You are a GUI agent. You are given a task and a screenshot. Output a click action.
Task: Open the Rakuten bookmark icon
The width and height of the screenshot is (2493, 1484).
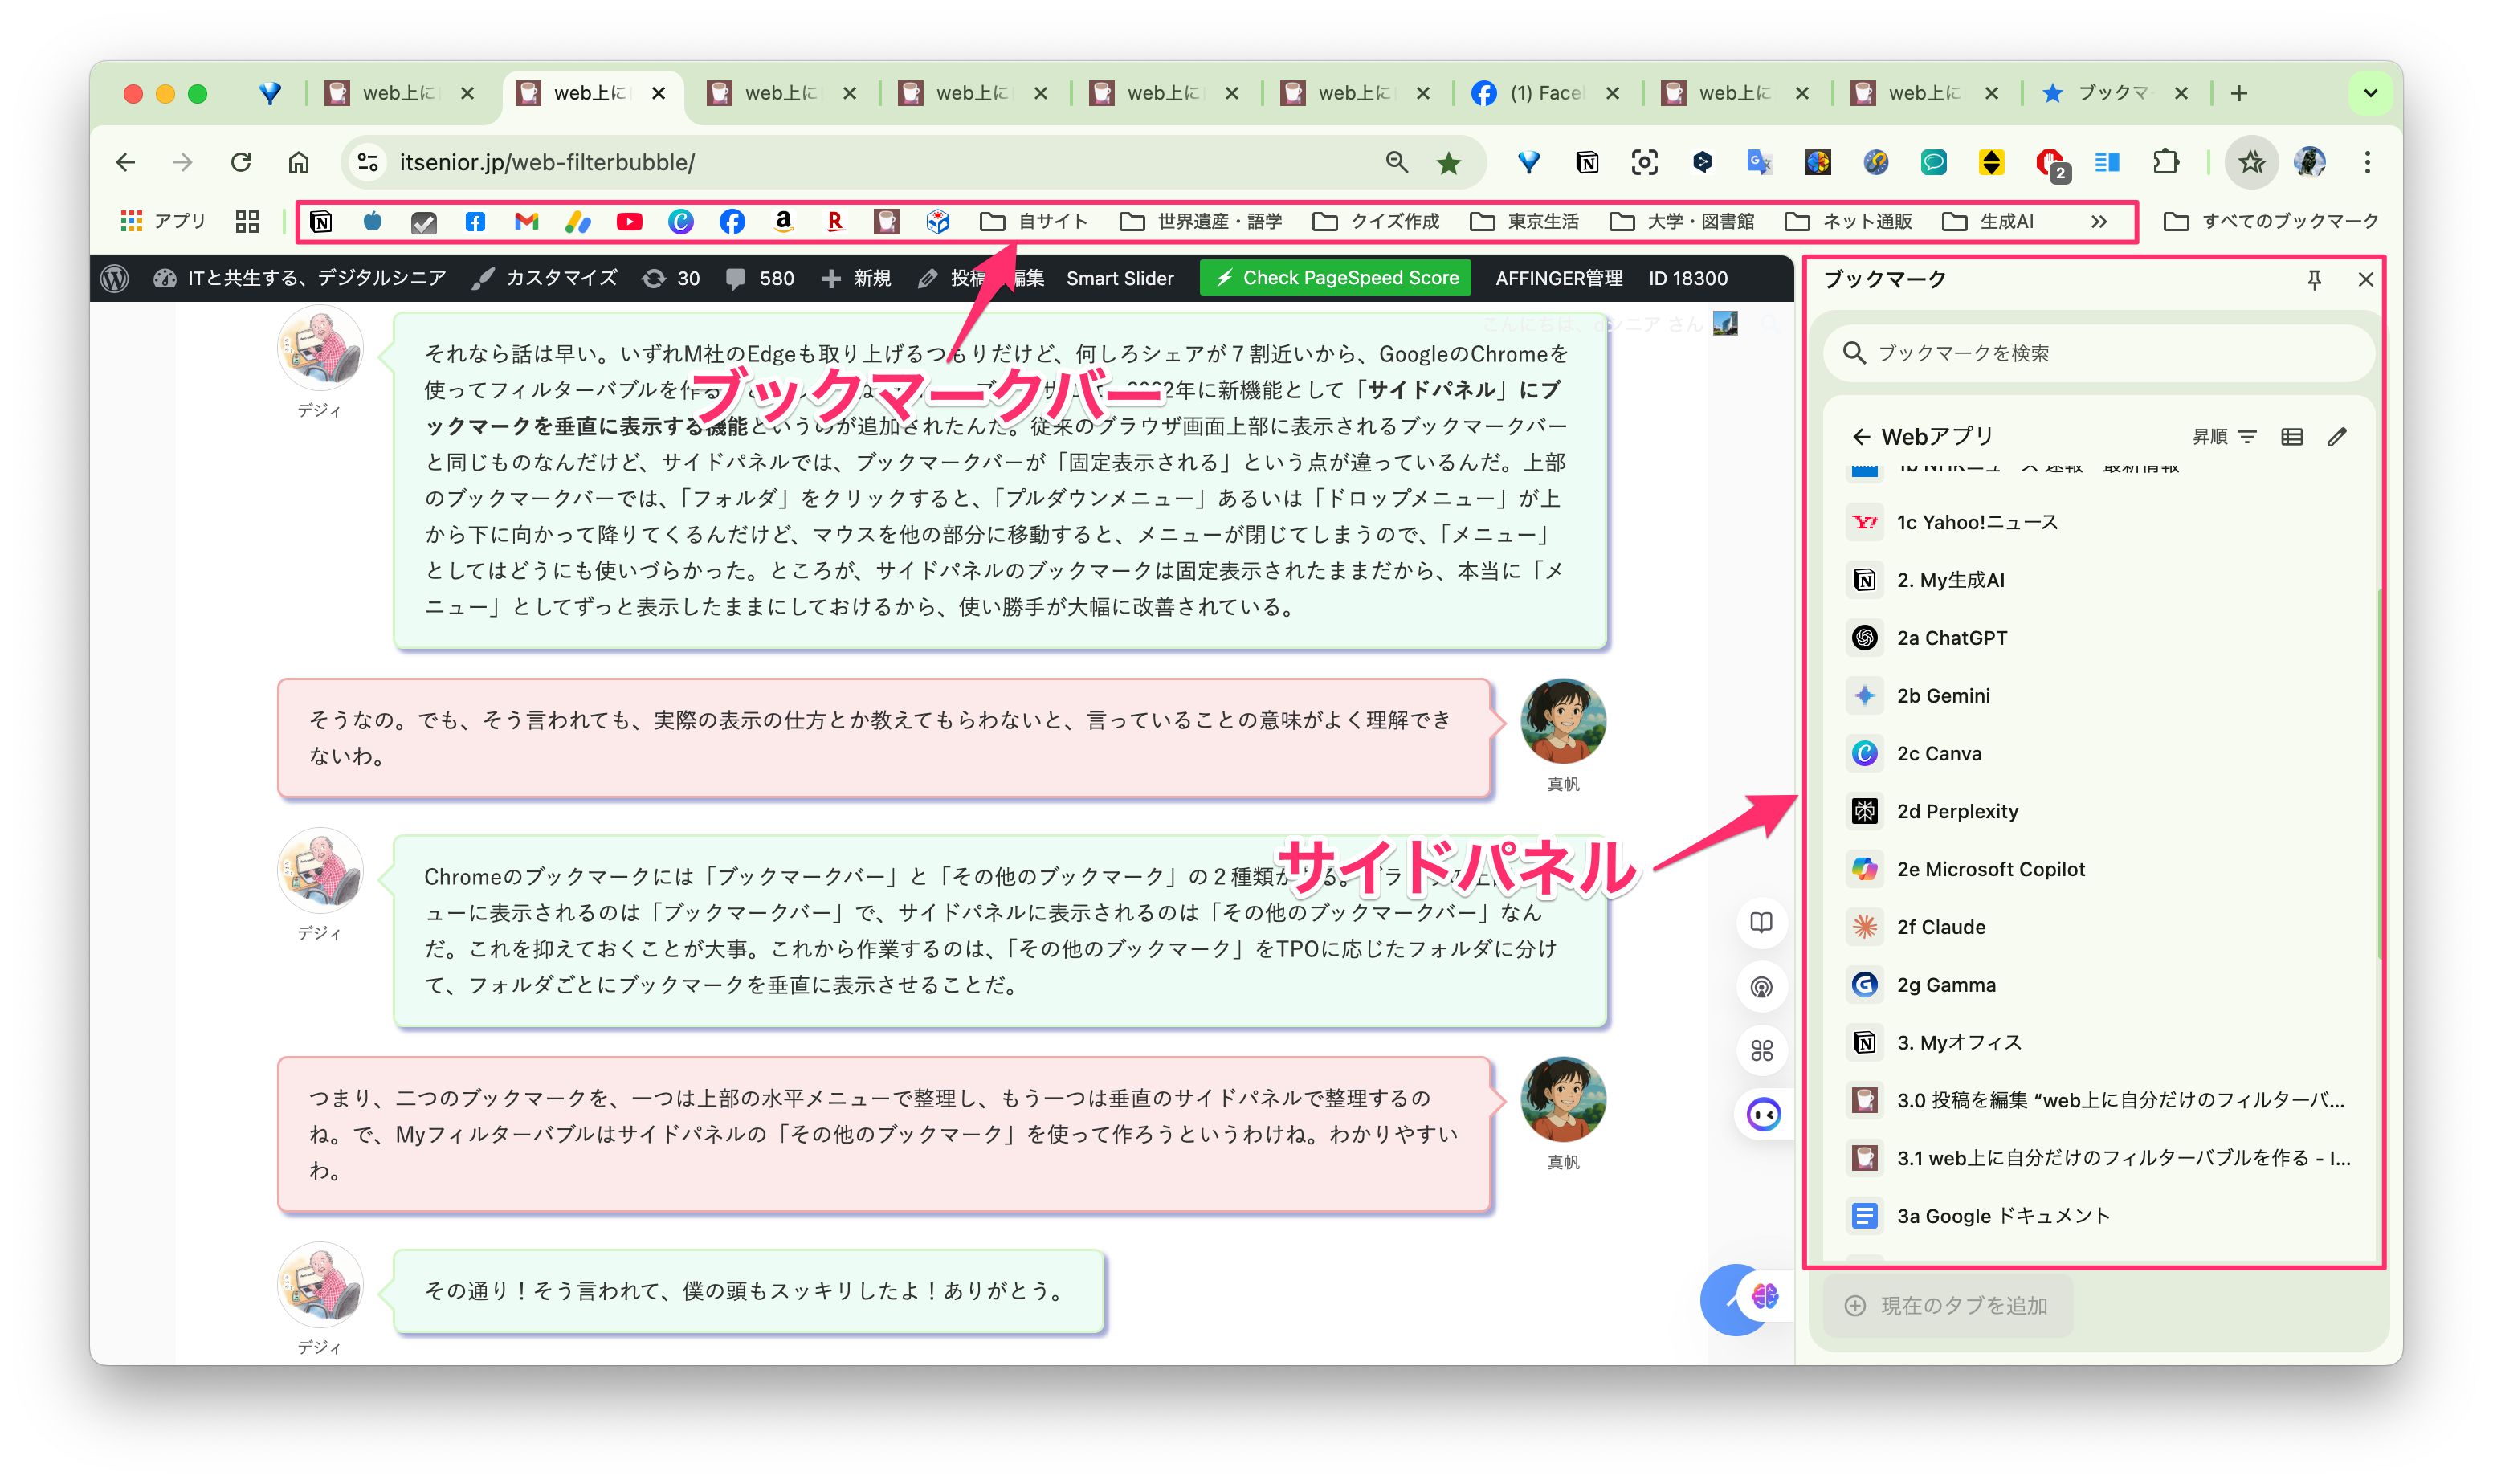pos(834,221)
